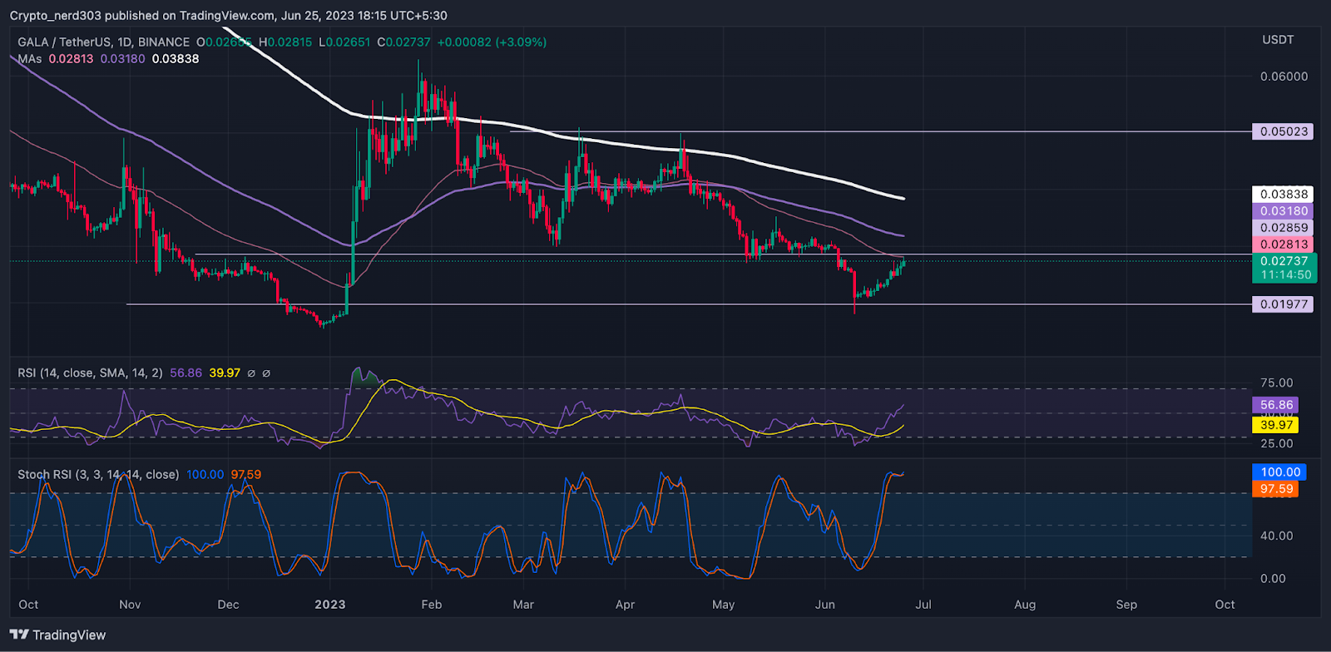Click the publisher caption Crypto_nerd303 at top
The height and width of the screenshot is (652, 1331).
point(54,16)
